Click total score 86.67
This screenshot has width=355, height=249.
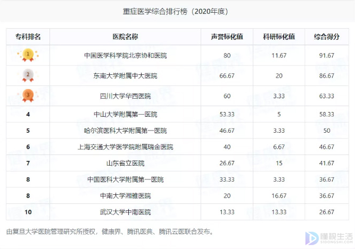coord(327,76)
